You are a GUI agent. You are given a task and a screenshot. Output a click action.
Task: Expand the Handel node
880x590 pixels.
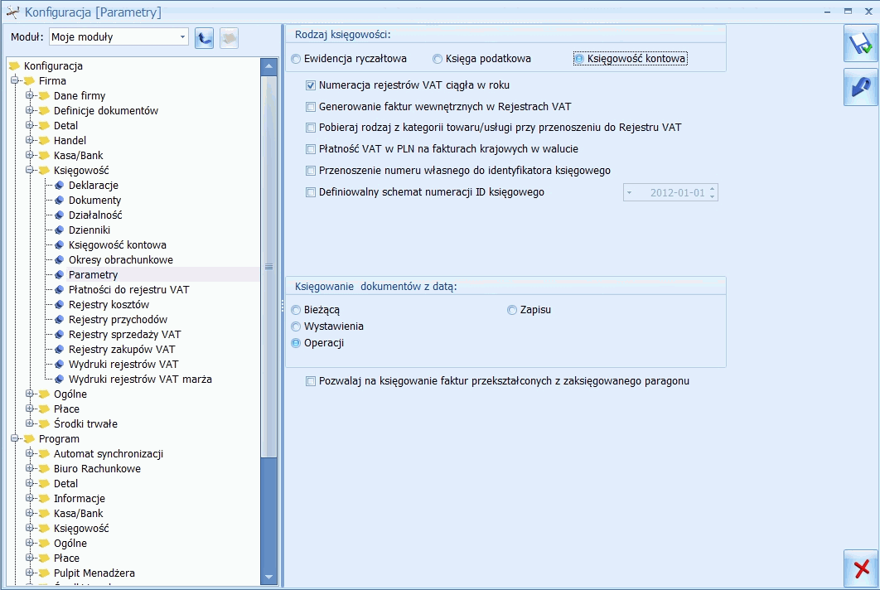30,140
